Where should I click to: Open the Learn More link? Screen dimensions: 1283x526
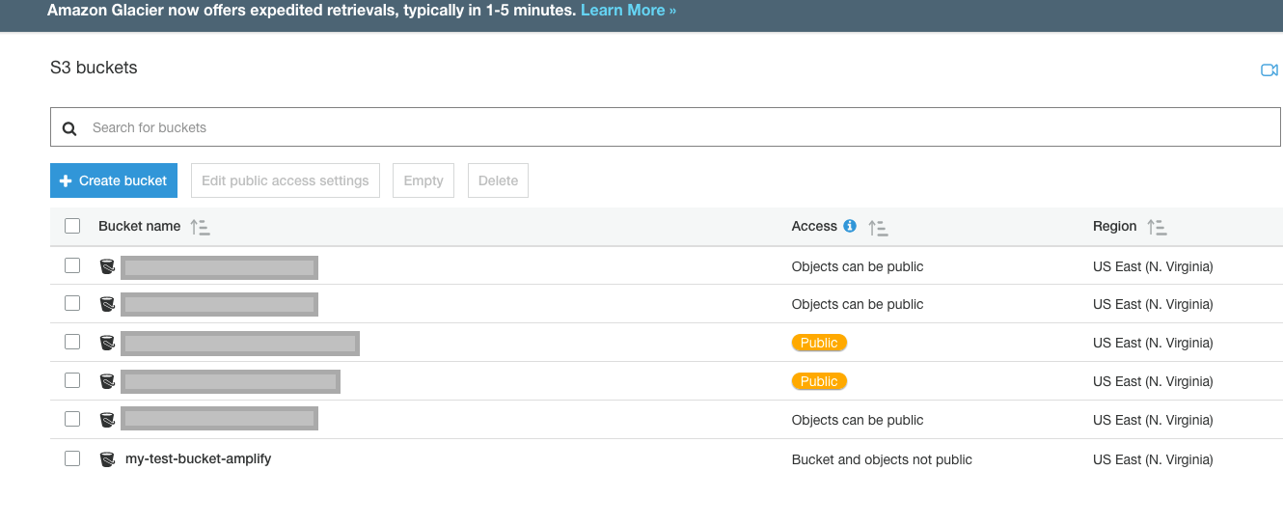coord(628,11)
